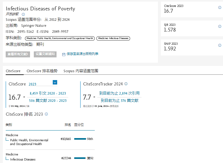Click the 98th percentile bar for Public Health
Viewport: 223px width, 163px height.
click(x=80, y=139)
